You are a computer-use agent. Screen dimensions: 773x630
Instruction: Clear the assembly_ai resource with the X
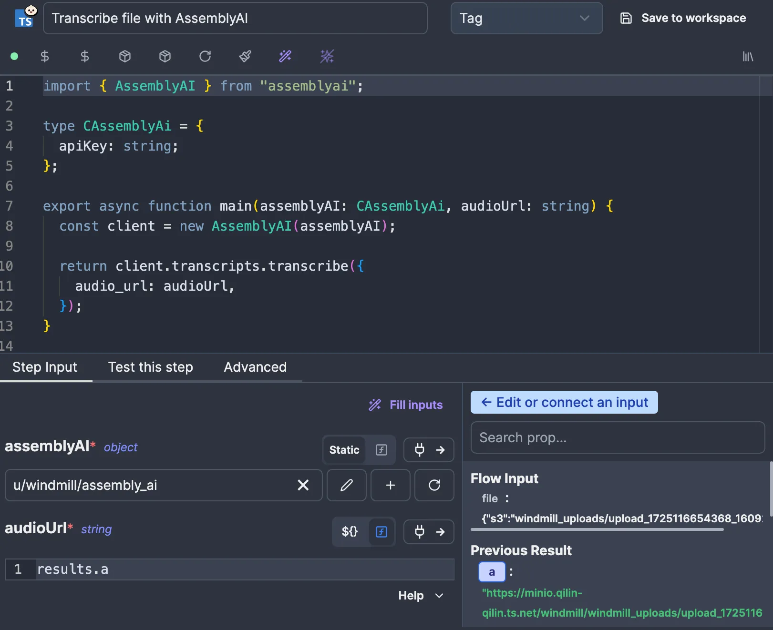click(x=303, y=485)
